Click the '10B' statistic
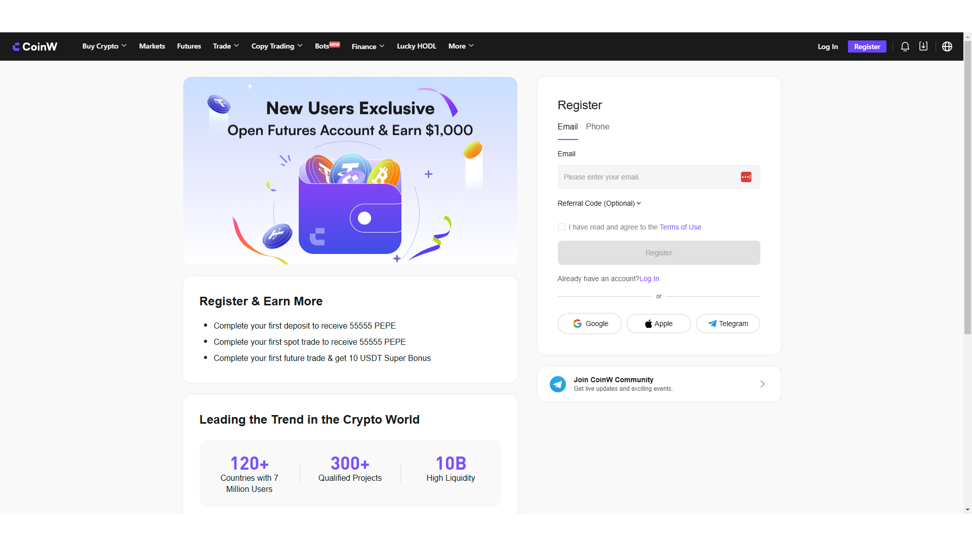 (451, 463)
